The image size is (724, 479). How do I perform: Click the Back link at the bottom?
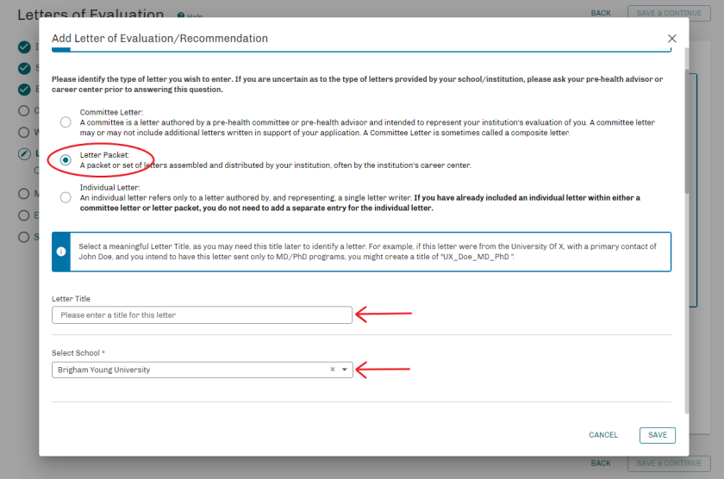pyautogui.click(x=601, y=463)
